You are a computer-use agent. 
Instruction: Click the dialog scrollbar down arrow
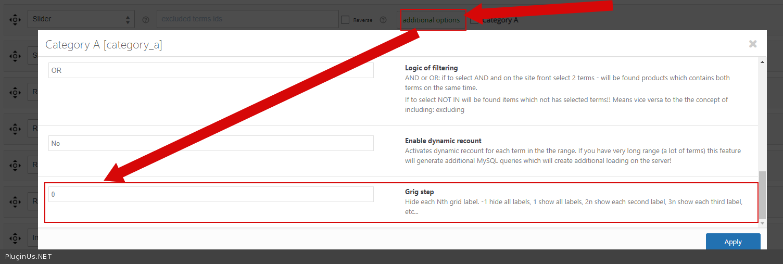click(x=763, y=223)
